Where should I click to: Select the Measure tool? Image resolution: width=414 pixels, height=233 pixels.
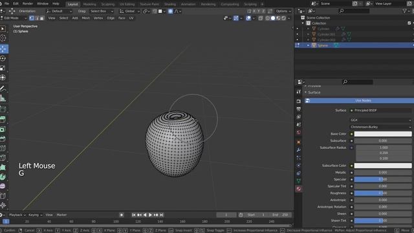tap(3, 98)
